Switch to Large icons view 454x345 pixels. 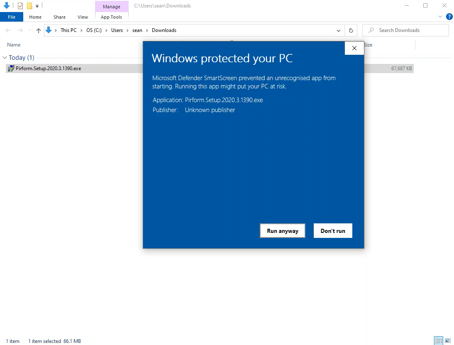click(447, 341)
